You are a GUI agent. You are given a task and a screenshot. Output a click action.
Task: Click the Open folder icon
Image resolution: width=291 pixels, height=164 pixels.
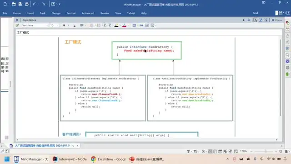14,4
